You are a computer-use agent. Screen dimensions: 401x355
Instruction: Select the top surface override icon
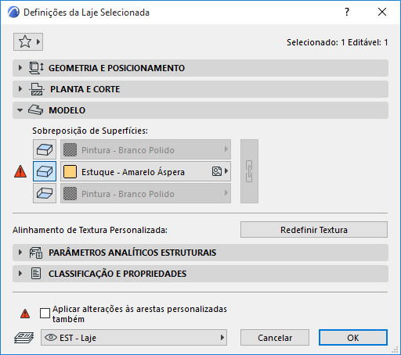pos(45,149)
